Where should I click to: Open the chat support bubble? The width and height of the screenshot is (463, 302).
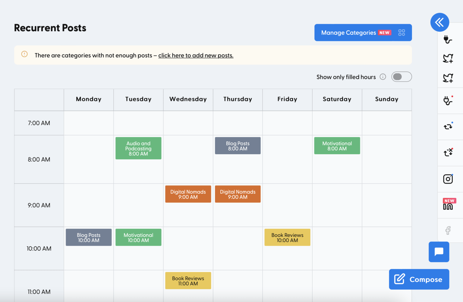439,252
